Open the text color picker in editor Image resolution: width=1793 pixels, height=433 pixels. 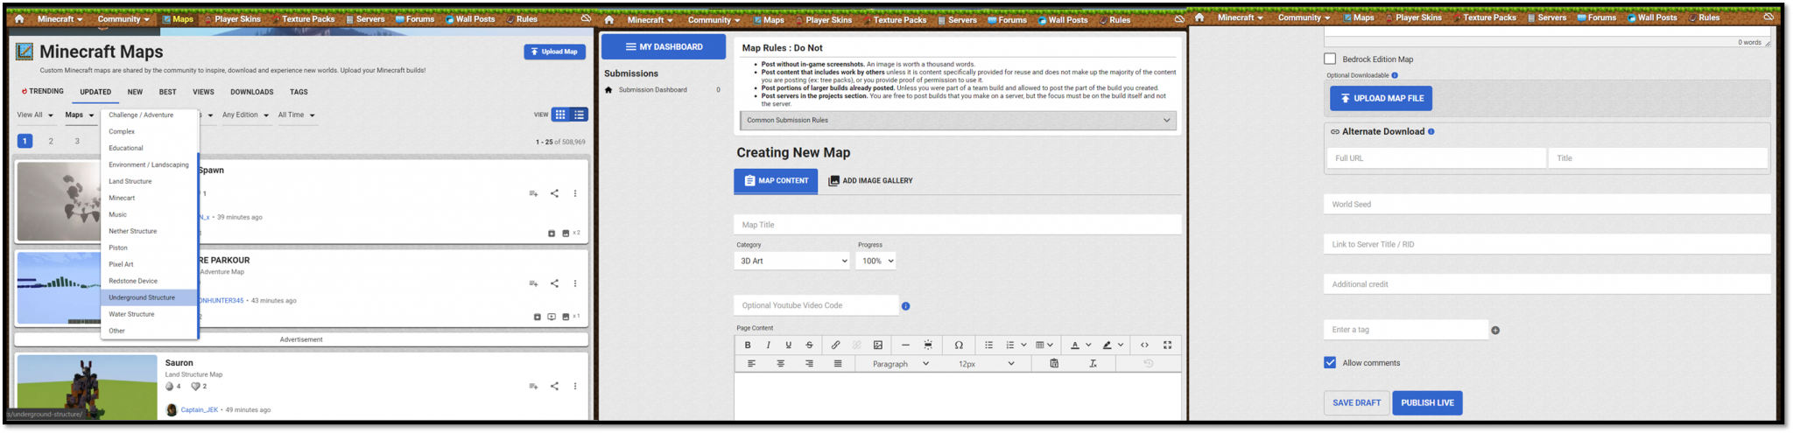tap(1080, 345)
